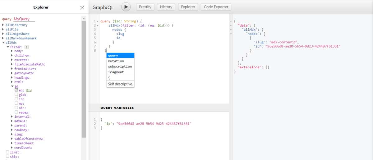Expand the mdxAST: filter field

pos(12,121)
